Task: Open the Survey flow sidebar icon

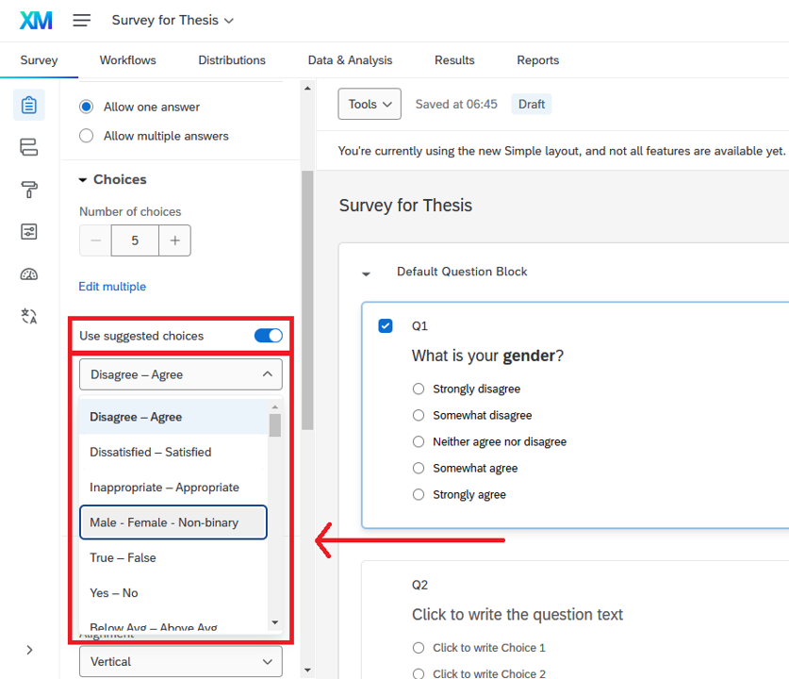Action: pyautogui.click(x=29, y=147)
